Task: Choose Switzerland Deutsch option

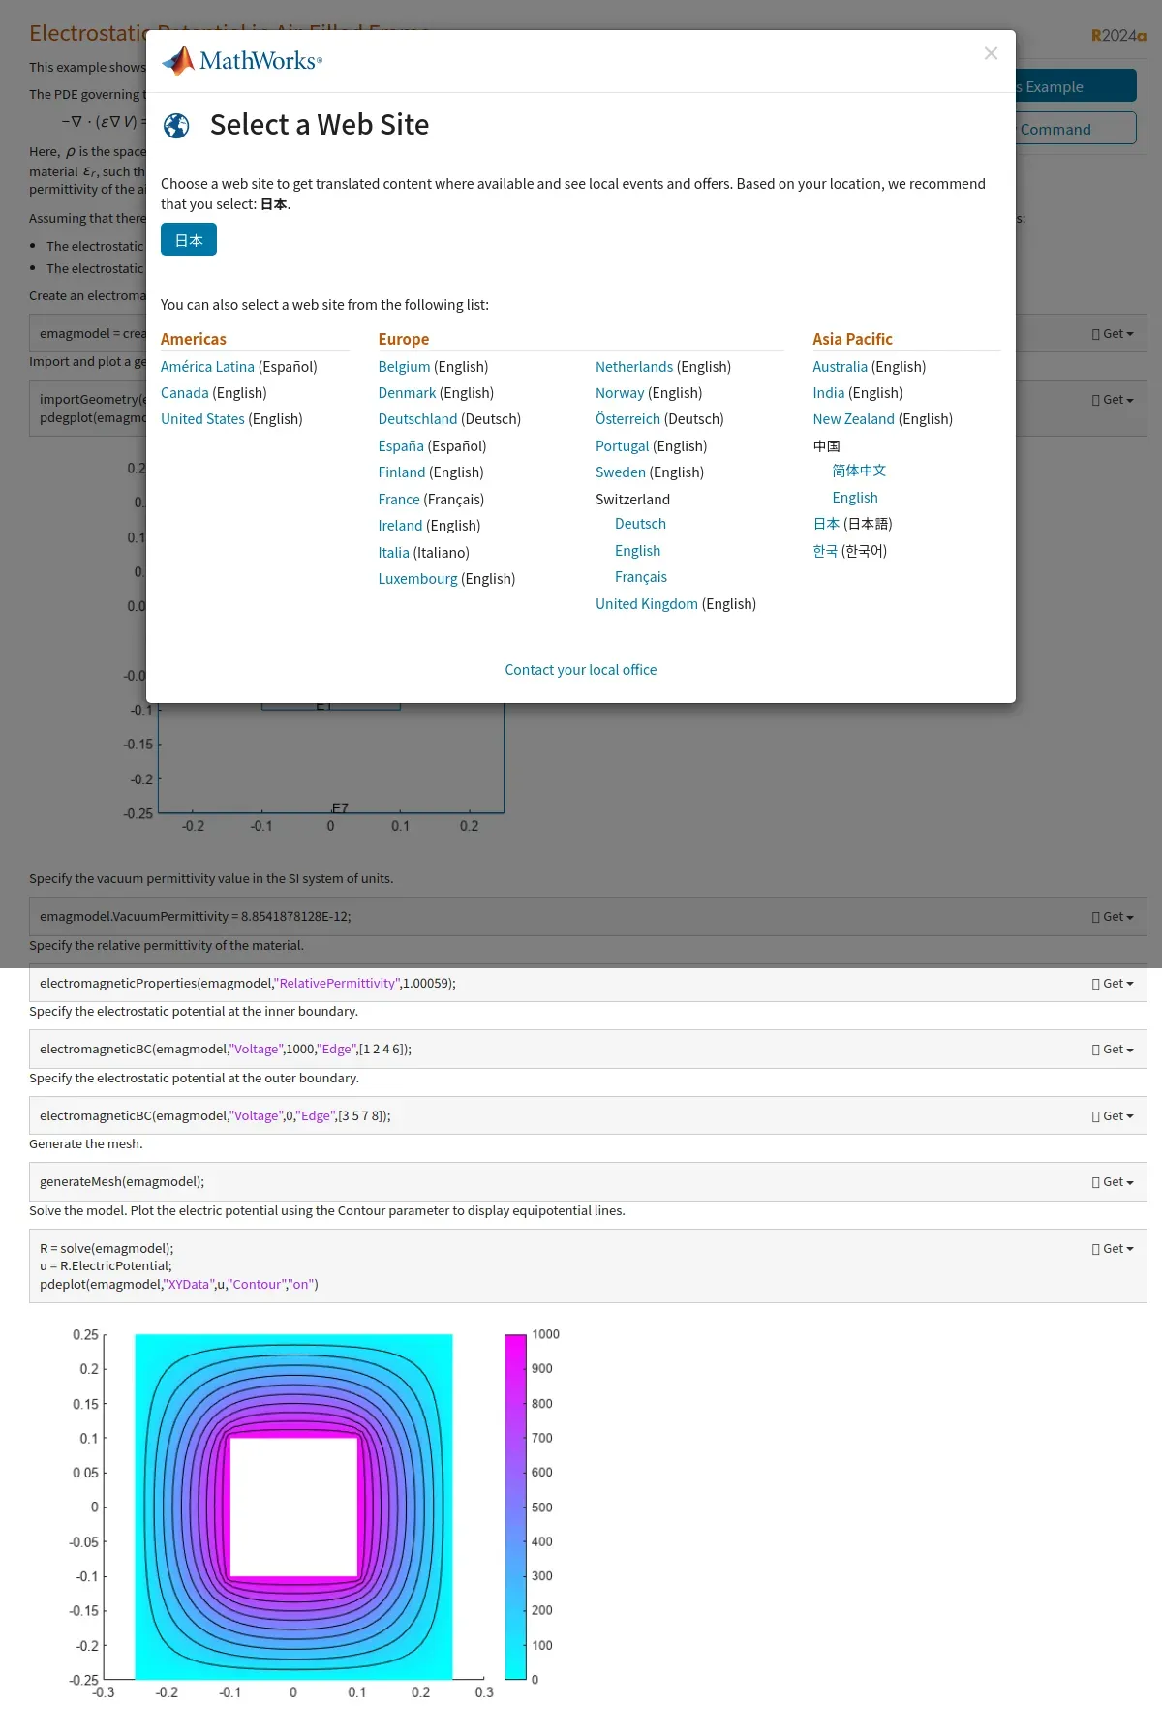Action: tap(640, 524)
